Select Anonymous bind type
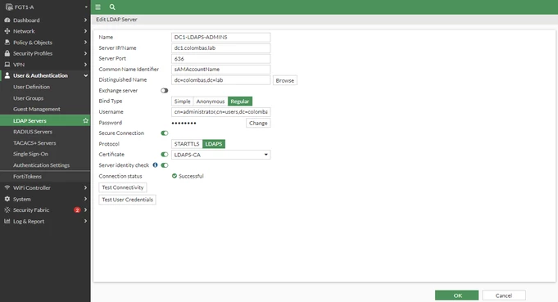The width and height of the screenshot is (558, 302). click(x=211, y=101)
